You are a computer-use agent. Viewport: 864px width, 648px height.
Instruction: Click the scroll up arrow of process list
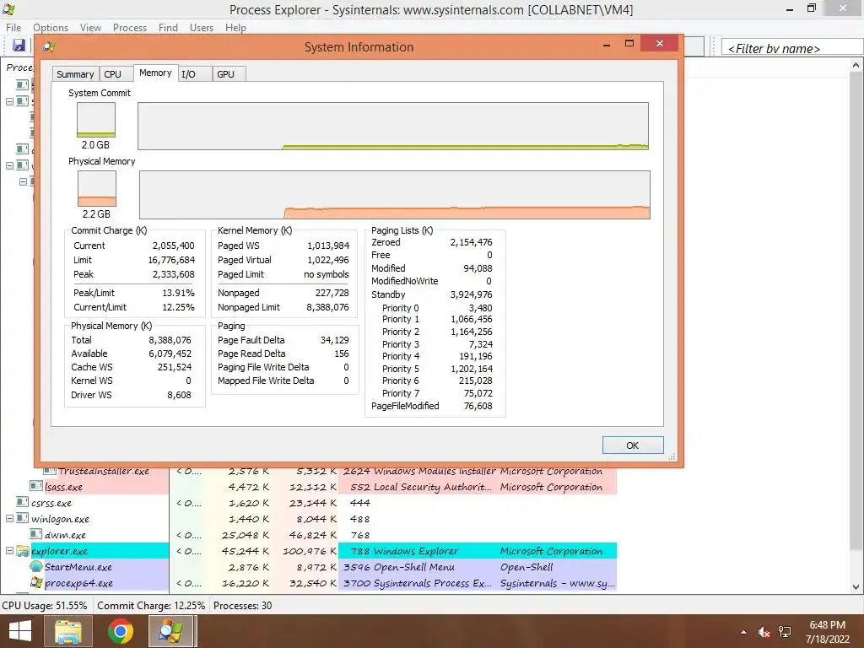(x=856, y=64)
